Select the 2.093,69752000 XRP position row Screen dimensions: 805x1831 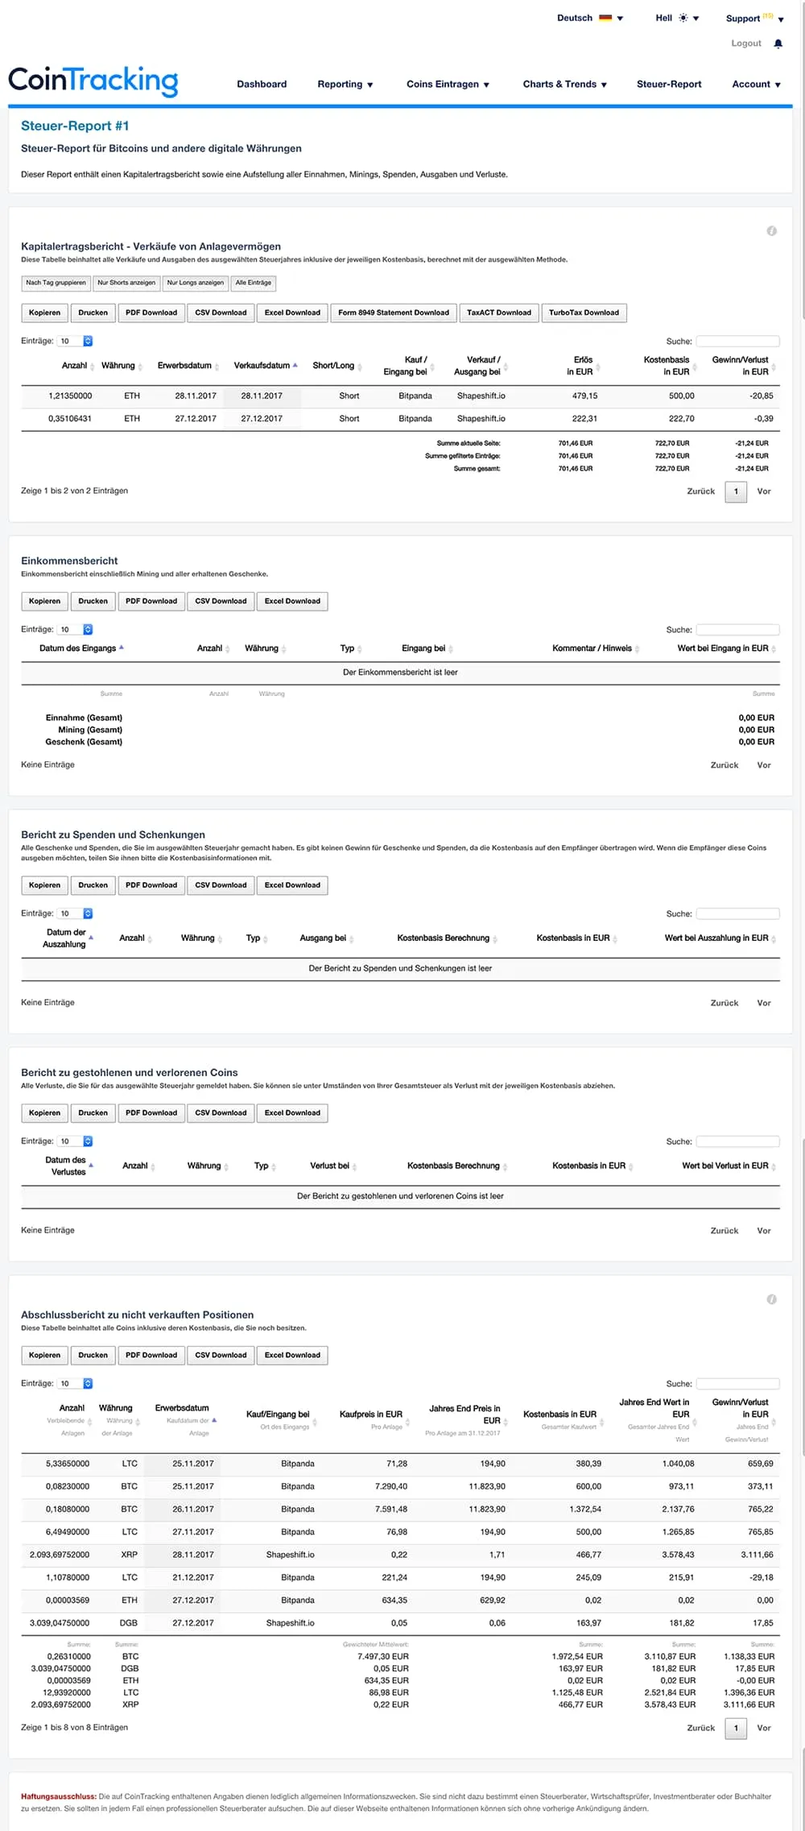click(400, 1555)
